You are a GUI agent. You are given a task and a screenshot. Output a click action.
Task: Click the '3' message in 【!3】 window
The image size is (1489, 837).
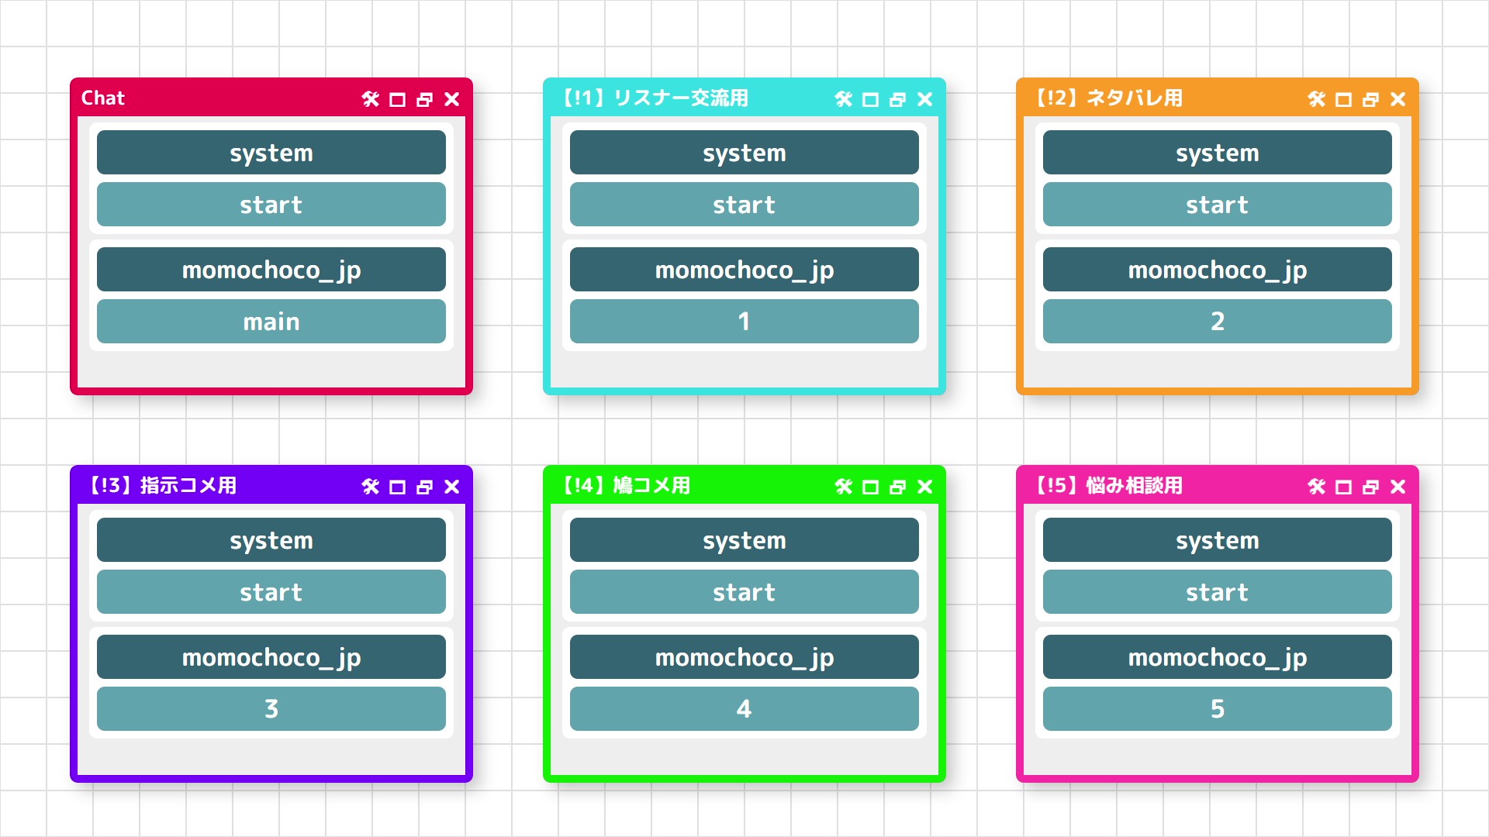271,709
